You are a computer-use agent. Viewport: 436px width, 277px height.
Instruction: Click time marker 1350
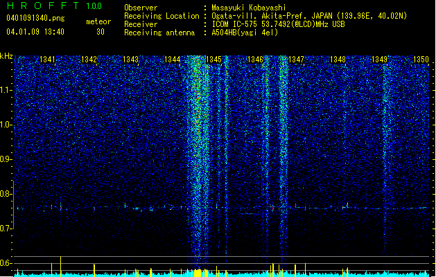coord(421,60)
